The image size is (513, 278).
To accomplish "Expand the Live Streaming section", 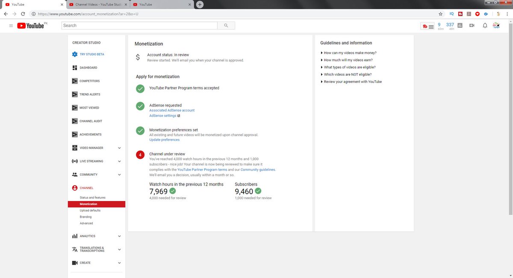I will pos(119,161).
